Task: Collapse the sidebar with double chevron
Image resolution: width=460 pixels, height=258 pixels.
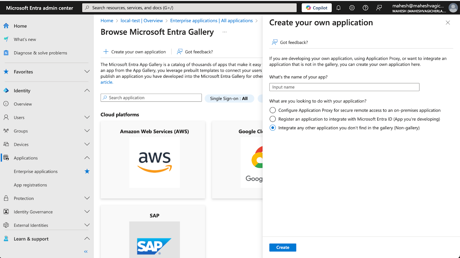Action: [x=86, y=252]
